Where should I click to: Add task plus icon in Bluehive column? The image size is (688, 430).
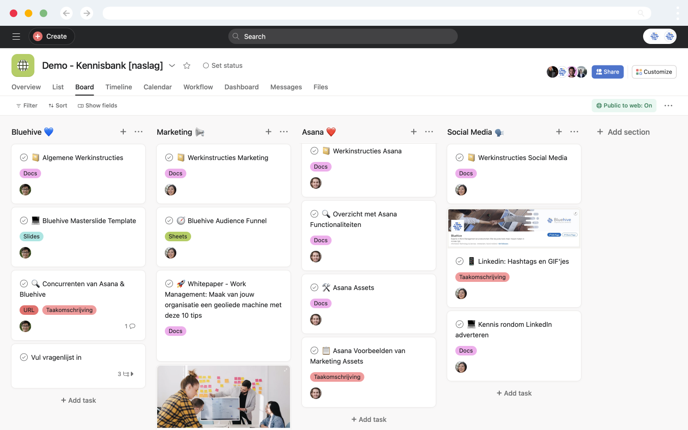coord(123,132)
